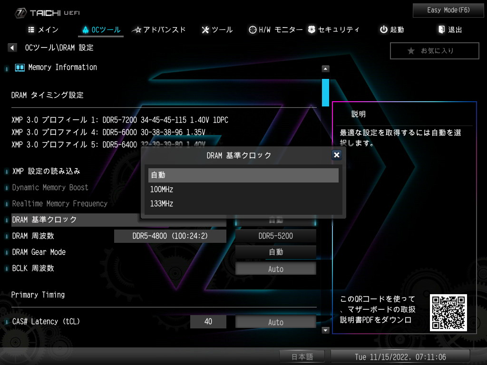Click the TAICHI UEFI logo
Viewport: 487px width, 365px height.
(x=47, y=13)
